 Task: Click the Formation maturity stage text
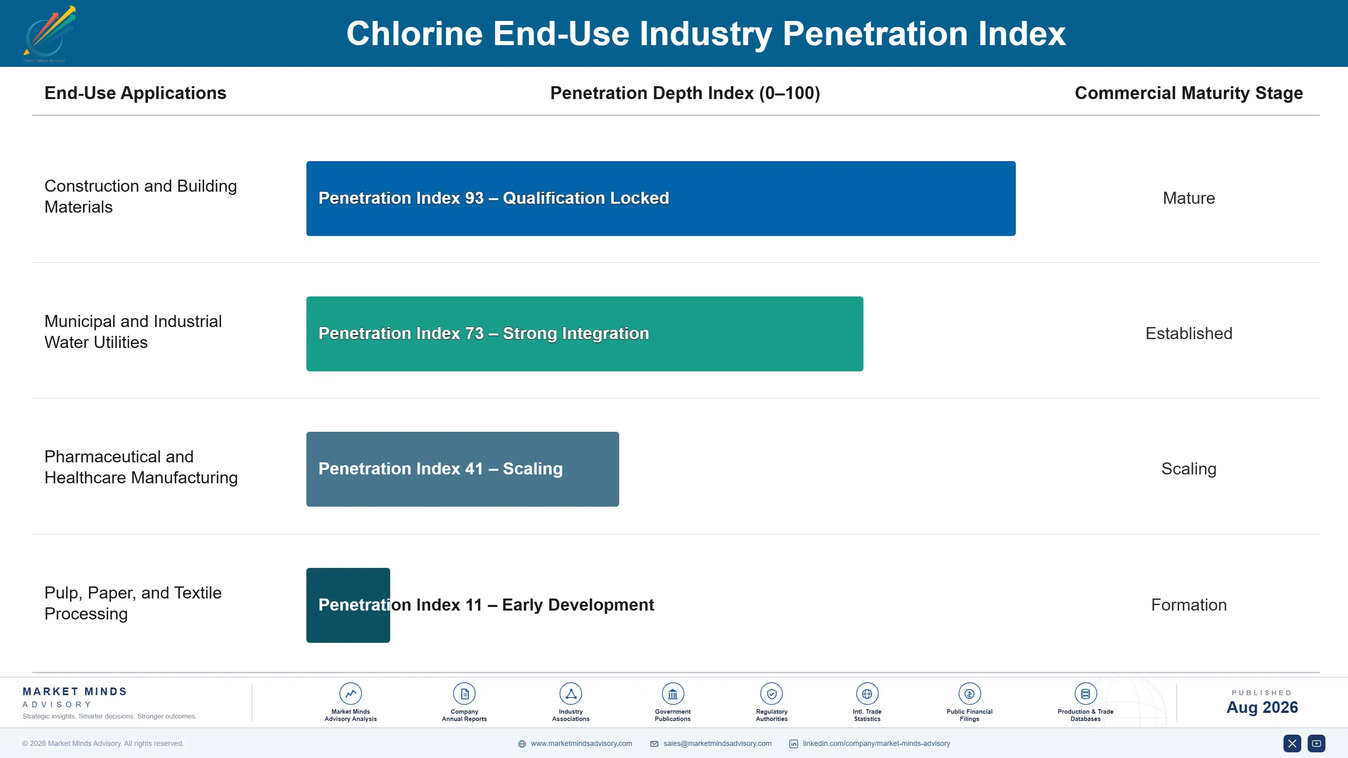[x=1188, y=605]
